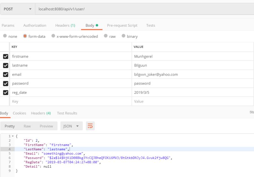Click the "Email" something@yahoo.com line
Viewport: 254px width, 177px height.
(54, 153)
